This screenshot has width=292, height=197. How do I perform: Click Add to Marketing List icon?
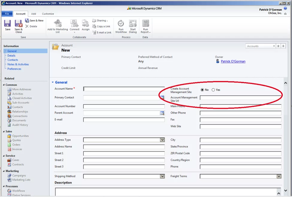click(58, 23)
